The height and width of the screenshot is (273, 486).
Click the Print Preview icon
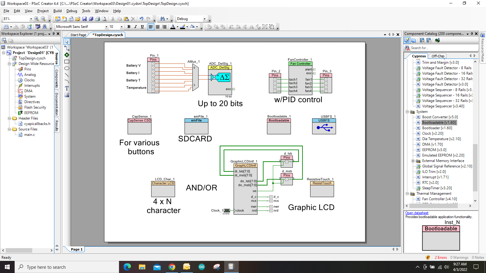tap(104, 19)
